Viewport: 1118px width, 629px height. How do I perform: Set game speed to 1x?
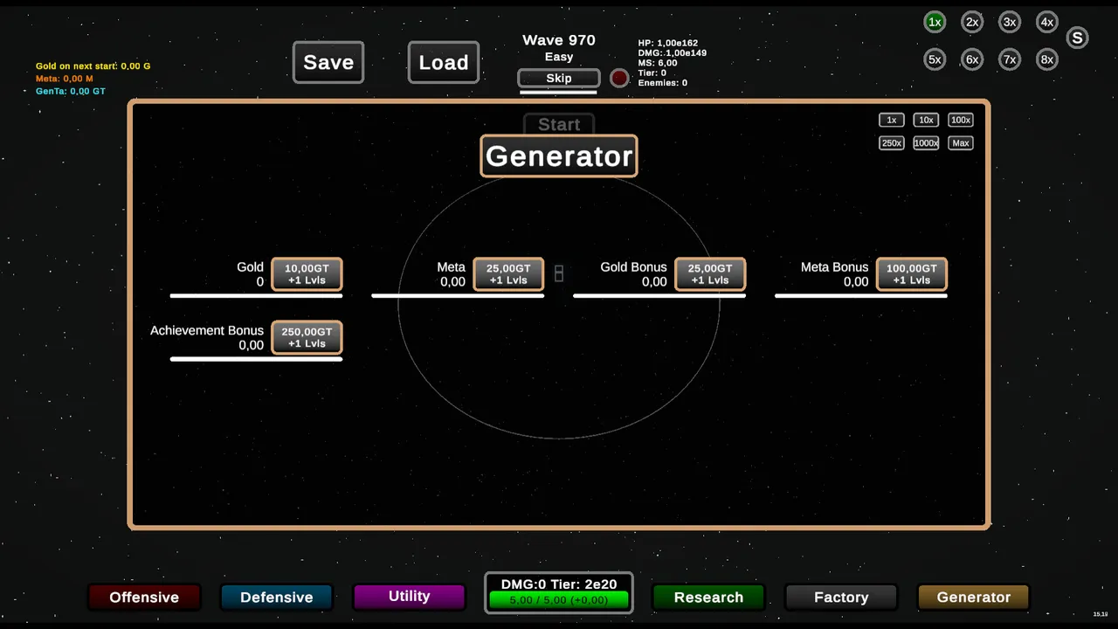(x=935, y=23)
